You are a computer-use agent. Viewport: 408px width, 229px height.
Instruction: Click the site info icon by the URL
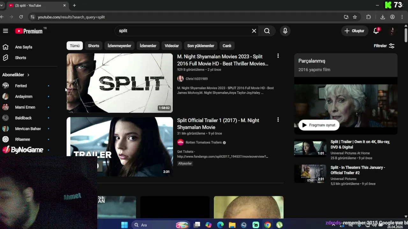pos(32,17)
